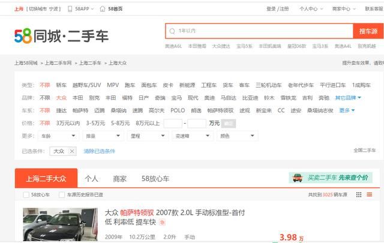Select brand 比亚迪
This screenshot has width=384, height=243.
pos(250,98)
